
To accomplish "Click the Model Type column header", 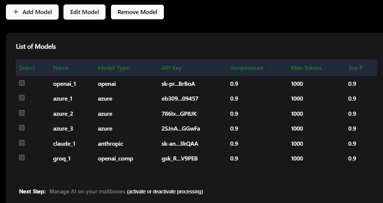I will click(113, 68).
